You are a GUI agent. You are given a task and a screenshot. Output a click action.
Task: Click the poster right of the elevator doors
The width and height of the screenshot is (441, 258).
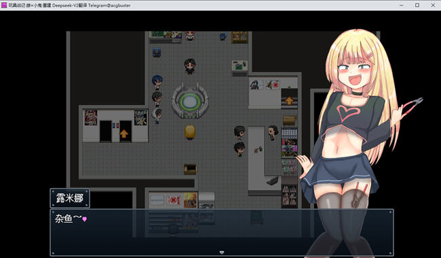(140, 117)
